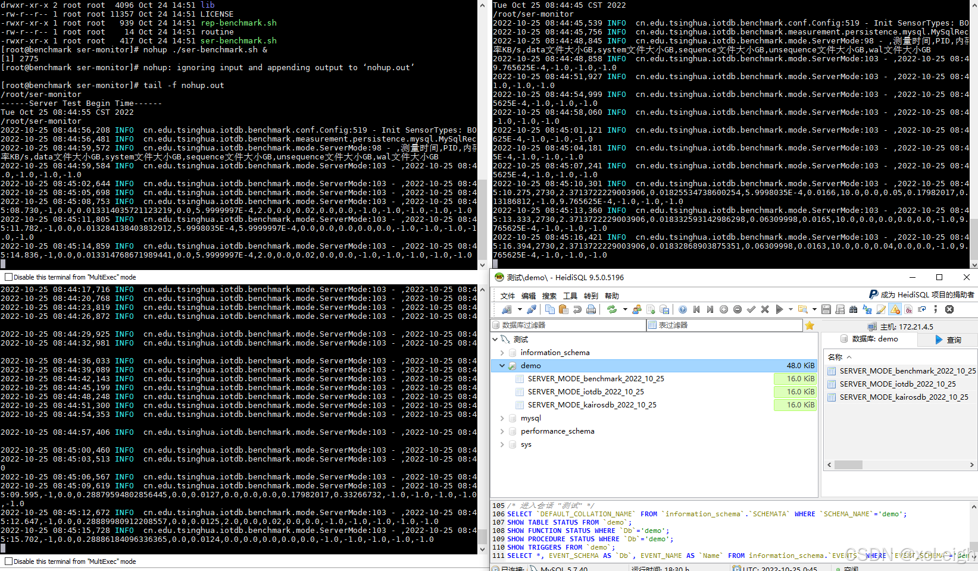
Task: Click the save floppy disk icon
Action: tap(826, 309)
